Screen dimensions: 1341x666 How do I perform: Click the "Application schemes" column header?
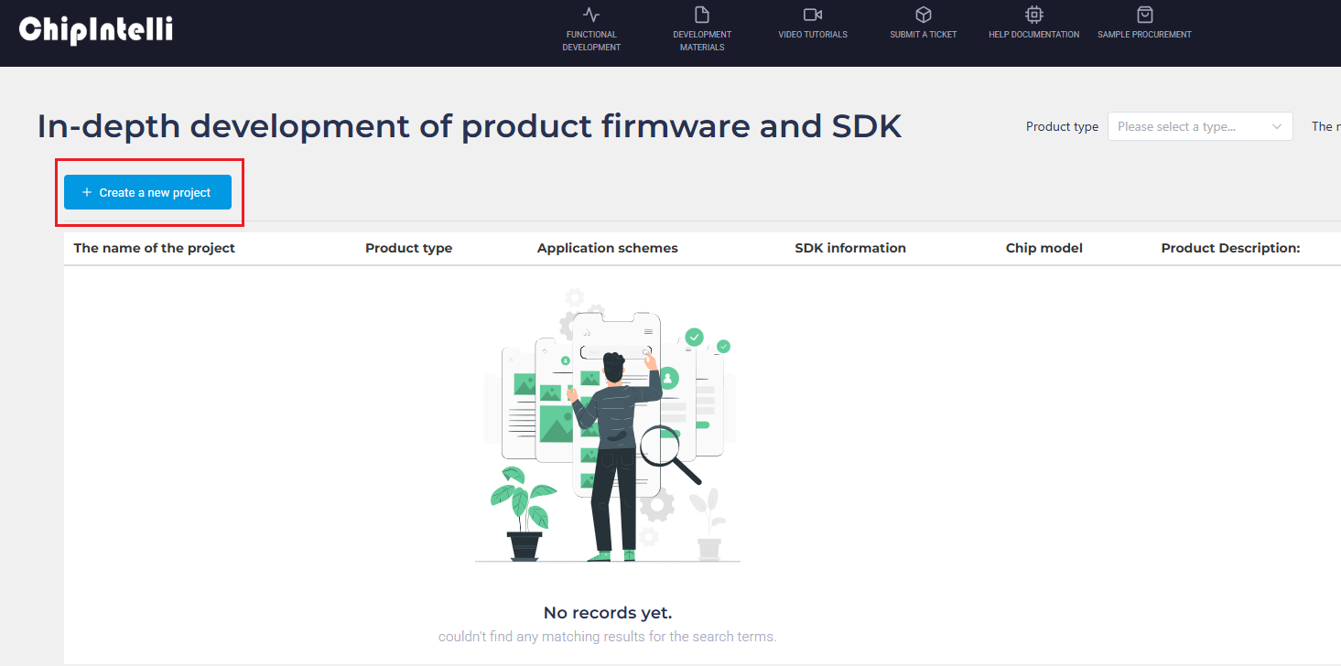tap(608, 248)
